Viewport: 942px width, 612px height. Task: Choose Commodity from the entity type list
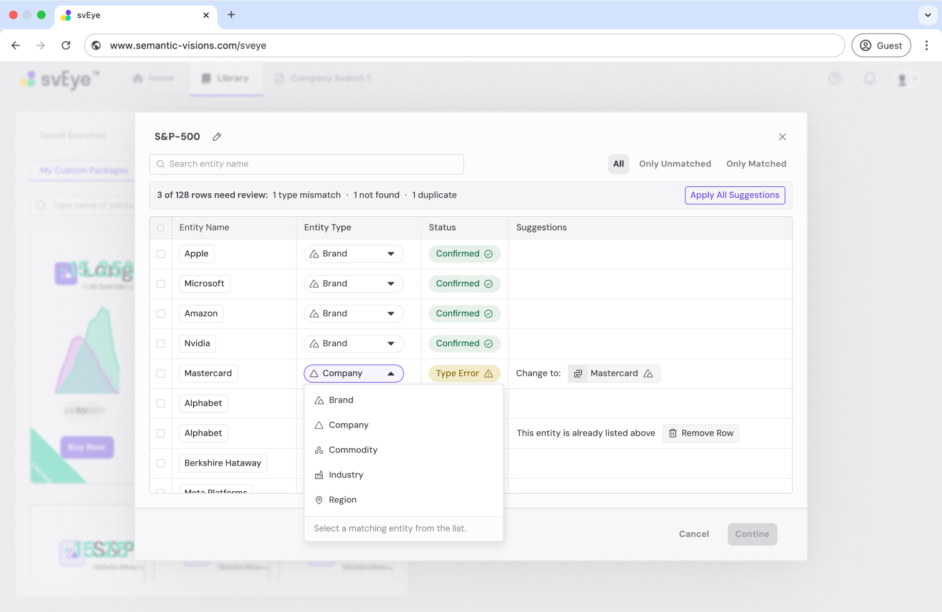pos(403,450)
